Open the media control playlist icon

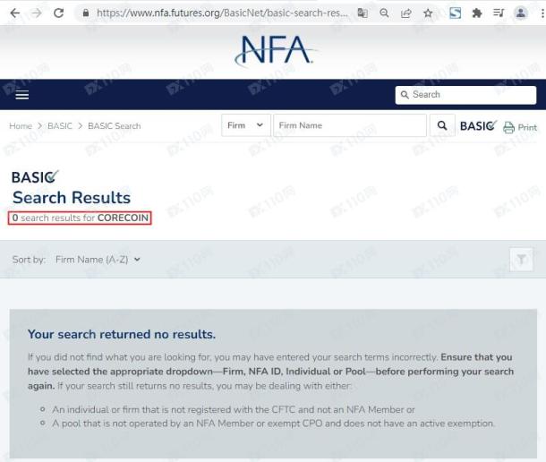[499, 13]
